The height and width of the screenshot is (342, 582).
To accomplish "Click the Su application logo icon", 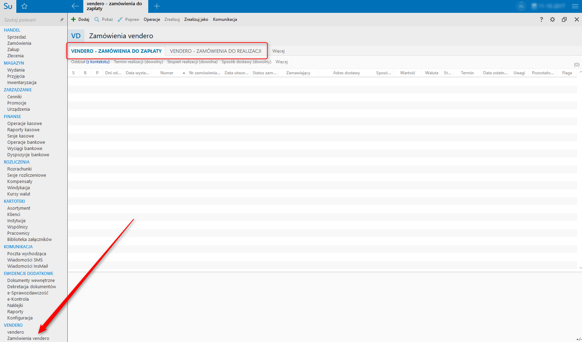I will point(8,6).
